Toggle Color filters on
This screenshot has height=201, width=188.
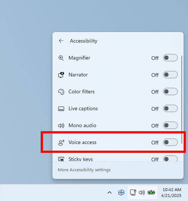pyautogui.click(x=170, y=91)
